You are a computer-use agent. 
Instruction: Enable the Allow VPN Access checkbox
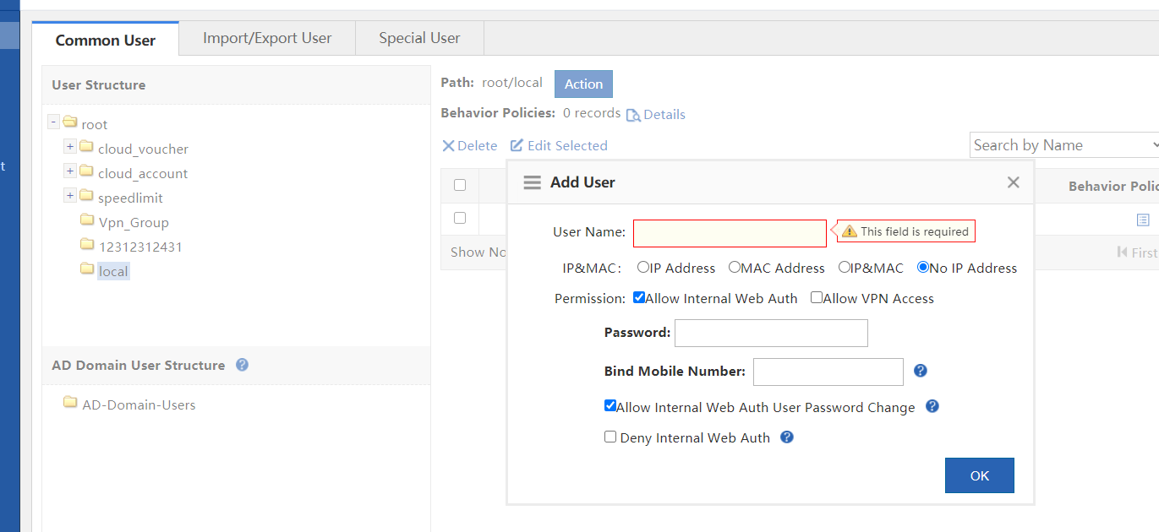tap(816, 297)
